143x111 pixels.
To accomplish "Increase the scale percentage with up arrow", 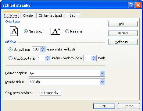I will (43, 48).
